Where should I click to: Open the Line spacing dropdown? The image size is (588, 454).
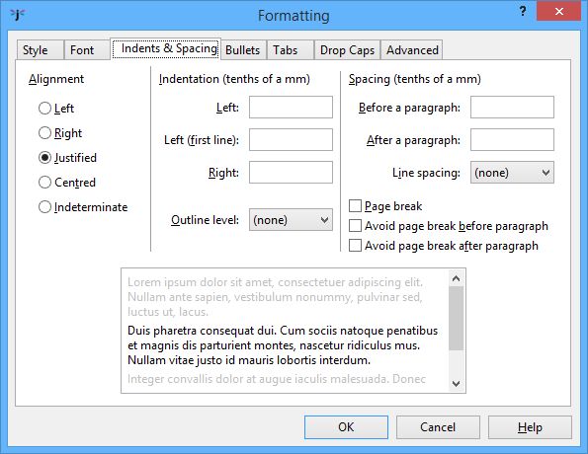512,173
